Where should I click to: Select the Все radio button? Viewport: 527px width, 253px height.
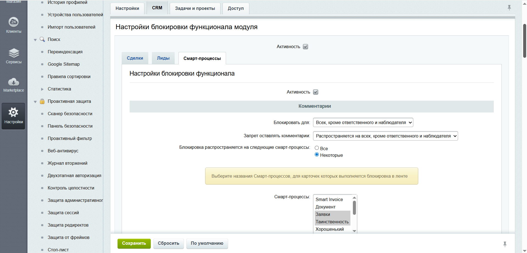[x=317, y=148]
